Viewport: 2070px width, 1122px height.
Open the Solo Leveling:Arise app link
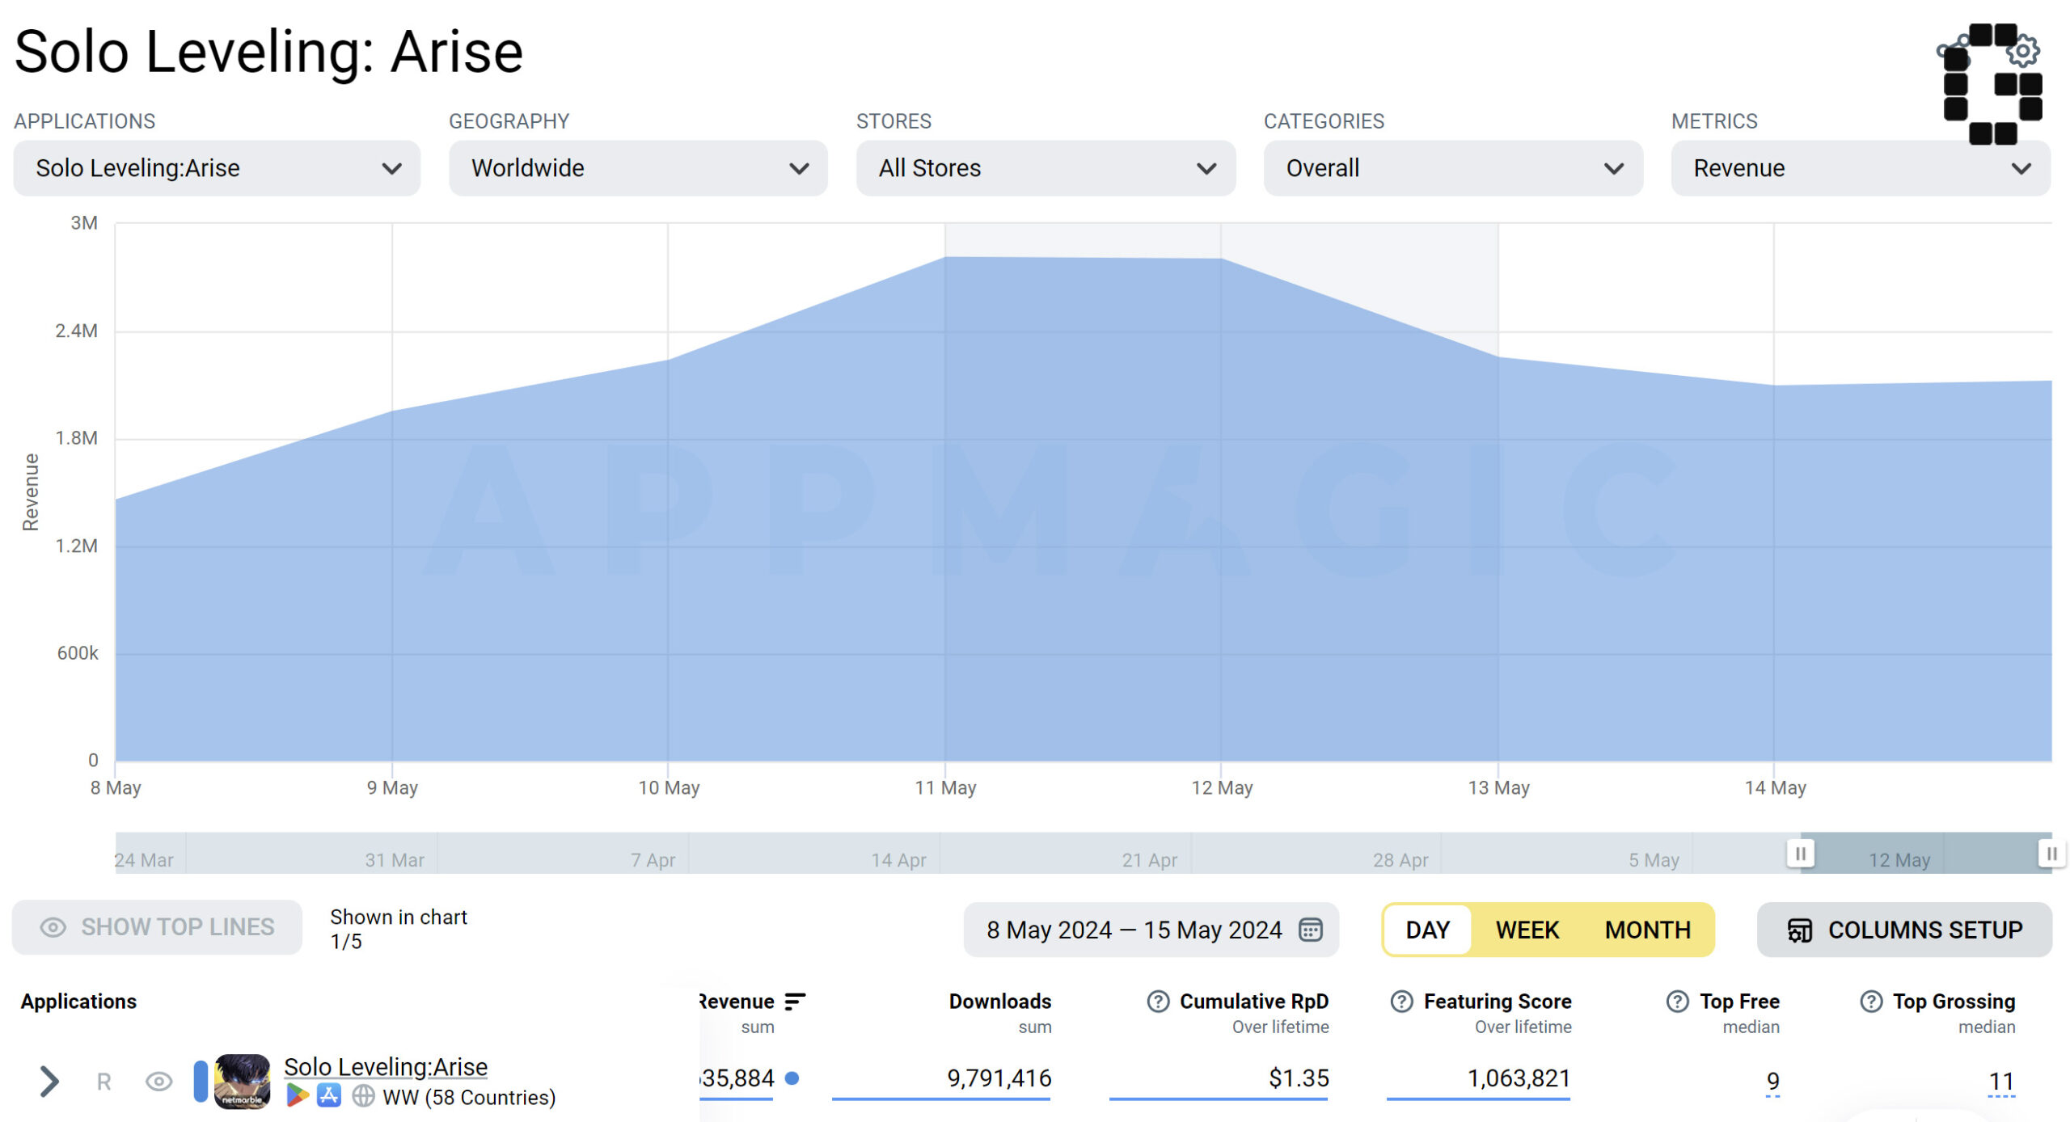tap(386, 1067)
